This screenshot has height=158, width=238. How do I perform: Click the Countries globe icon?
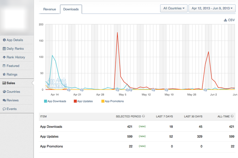click(x=4, y=92)
